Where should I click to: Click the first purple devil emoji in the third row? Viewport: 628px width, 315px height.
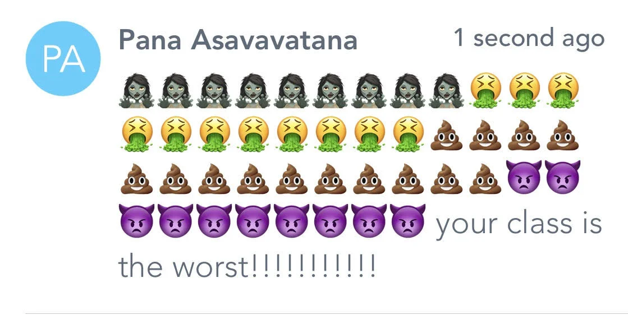click(524, 177)
